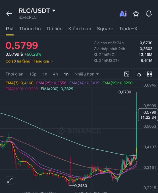This screenshot has width=158, height=193.
Task: Open the AI assistant icon
Action: pyautogui.click(x=123, y=14)
